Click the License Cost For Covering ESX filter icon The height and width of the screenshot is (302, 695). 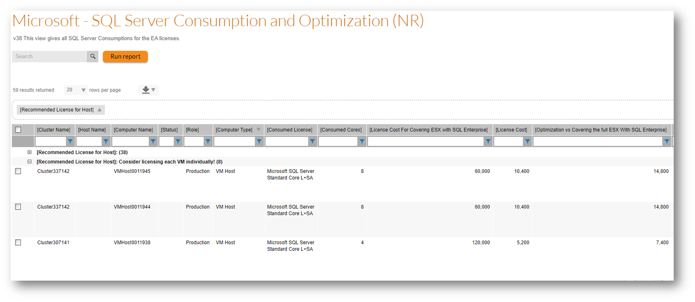(x=488, y=141)
